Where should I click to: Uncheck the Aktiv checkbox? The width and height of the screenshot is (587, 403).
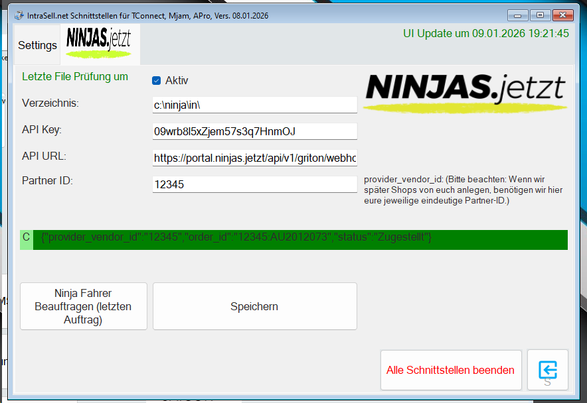pos(157,81)
